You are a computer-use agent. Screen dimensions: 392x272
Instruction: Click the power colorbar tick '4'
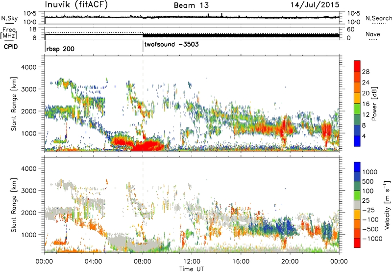point(364,136)
